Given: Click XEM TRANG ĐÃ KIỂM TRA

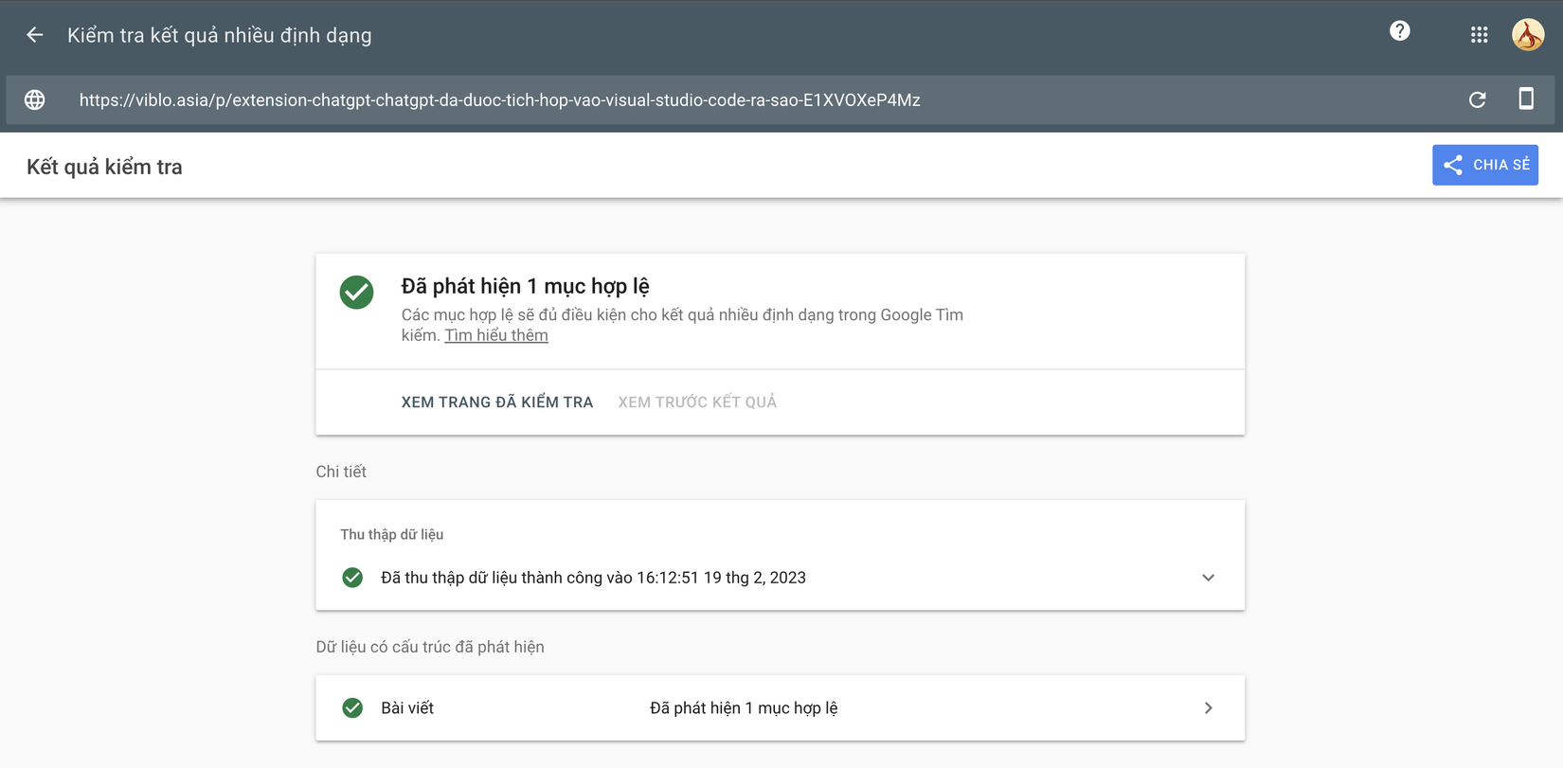Looking at the screenshot, I should coord(497,402).
